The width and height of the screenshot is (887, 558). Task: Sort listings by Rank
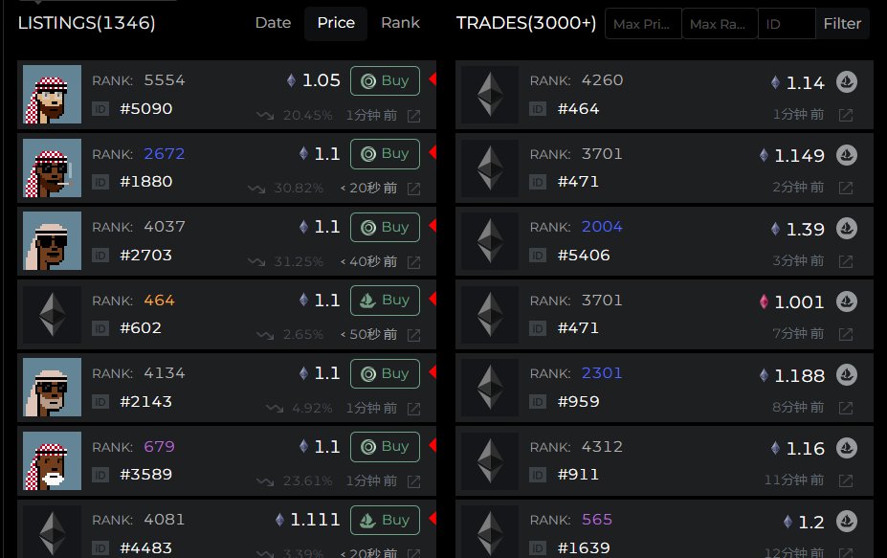tap(400, 23)
